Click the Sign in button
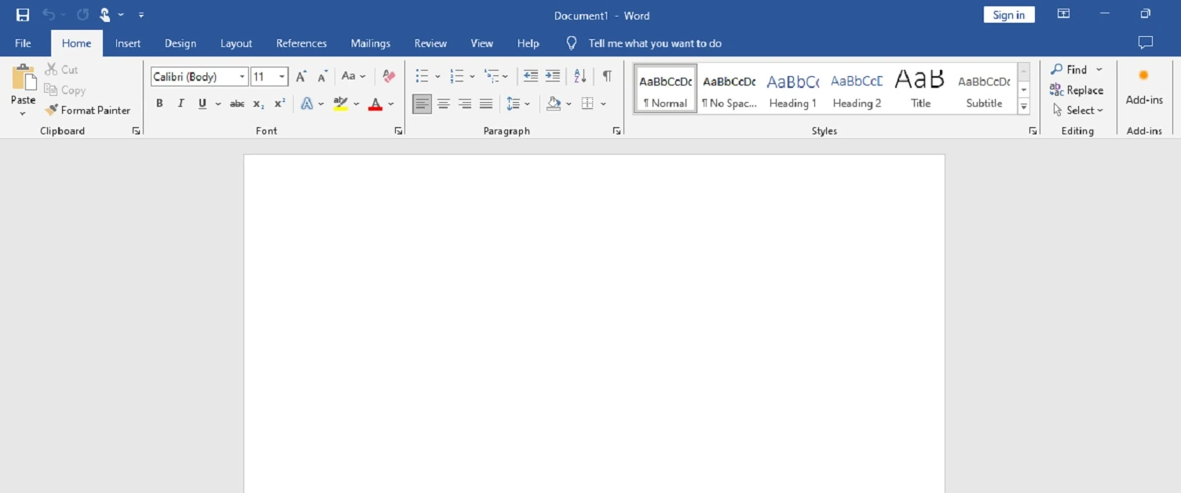The image size is (1181, 493). click(1008, 14)
